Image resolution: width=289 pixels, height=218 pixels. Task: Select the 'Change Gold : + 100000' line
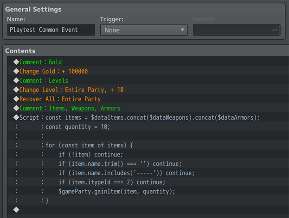click(148, 71)
